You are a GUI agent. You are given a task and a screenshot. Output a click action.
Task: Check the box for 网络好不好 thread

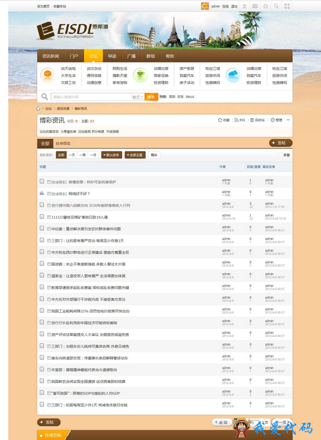point(49,194)
